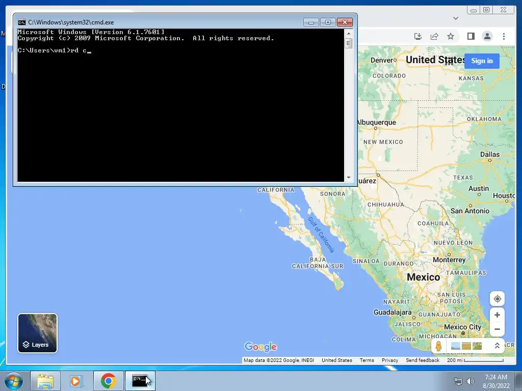This screenshot has width=522, height=391.
Task: Maximize the cmd.exe window
Action: (x=328, y=22)
